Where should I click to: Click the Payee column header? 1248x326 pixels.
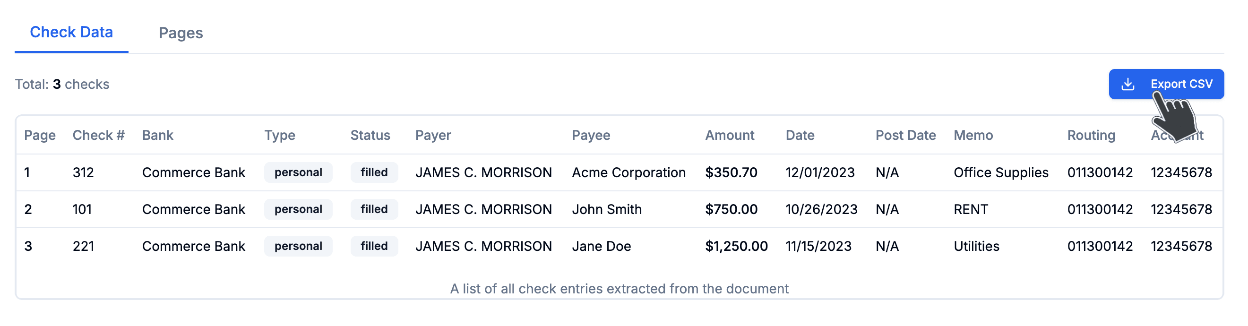[591, 135]
